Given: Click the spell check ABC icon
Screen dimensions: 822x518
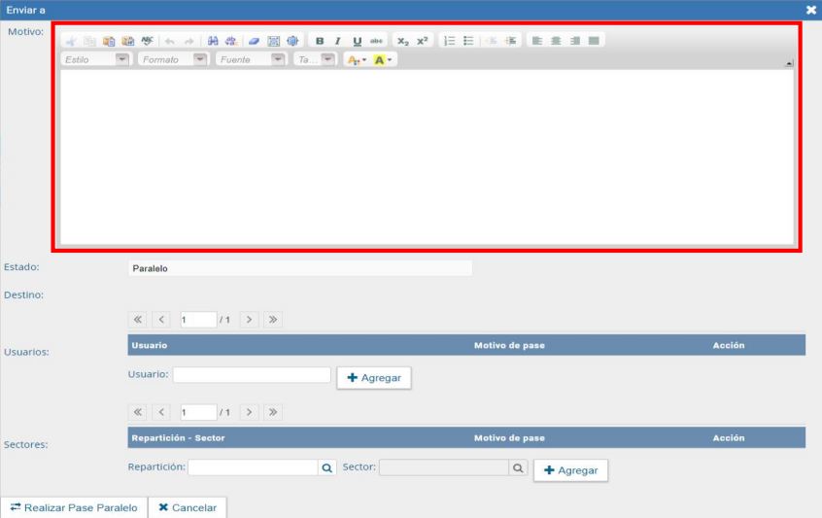Looking at the screenshot, I should (x=147, y=41).
